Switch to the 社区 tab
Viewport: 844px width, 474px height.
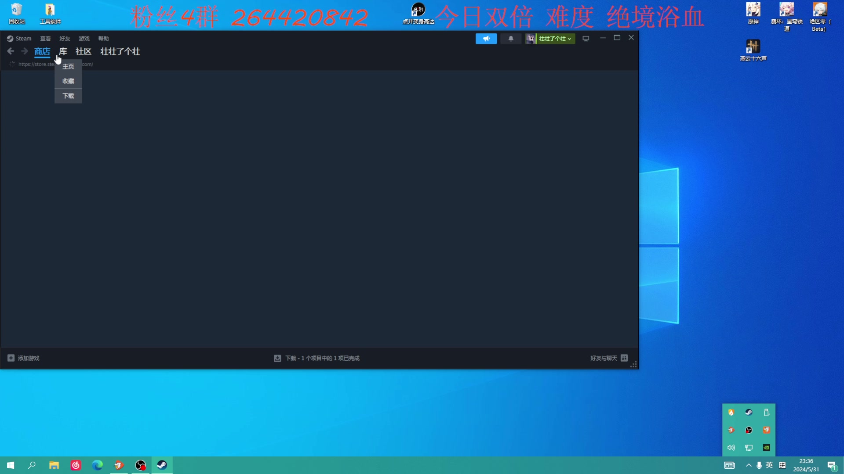coord(84,52)
